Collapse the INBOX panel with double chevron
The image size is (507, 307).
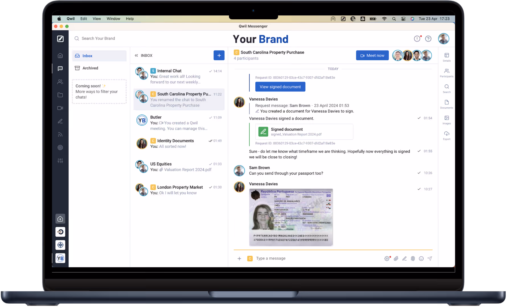click(x=136, y=56)
